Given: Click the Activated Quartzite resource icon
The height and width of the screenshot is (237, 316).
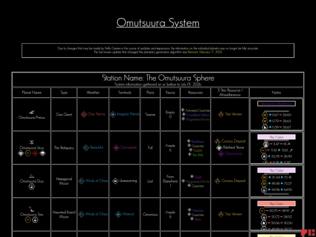Looking at the screenshot, I should click(183, 110).
